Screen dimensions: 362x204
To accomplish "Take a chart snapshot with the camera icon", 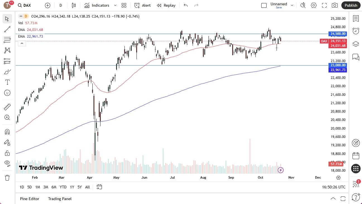I will 335,5.
